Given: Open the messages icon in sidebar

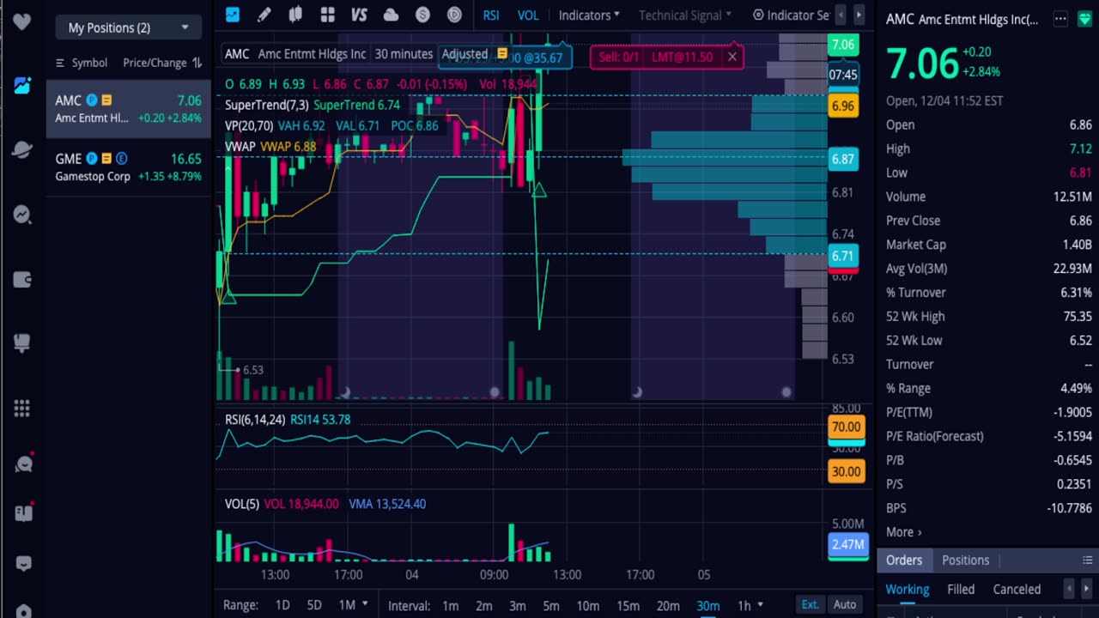Looking at the screenshot, I should pyautogui.click(x=23, y=564).
